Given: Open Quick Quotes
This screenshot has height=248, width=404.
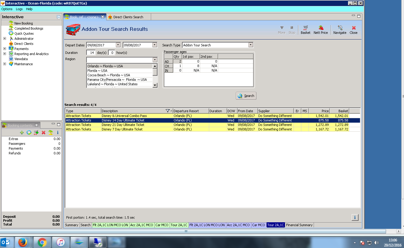Looking at the screenshot, I should click(x=24, y=34).
